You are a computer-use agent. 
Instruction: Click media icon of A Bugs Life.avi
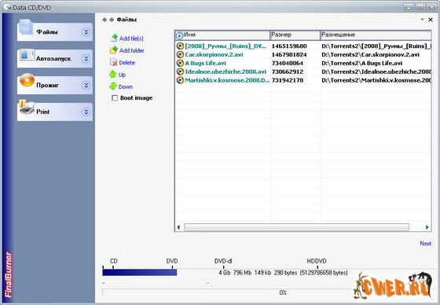[180, 63]
